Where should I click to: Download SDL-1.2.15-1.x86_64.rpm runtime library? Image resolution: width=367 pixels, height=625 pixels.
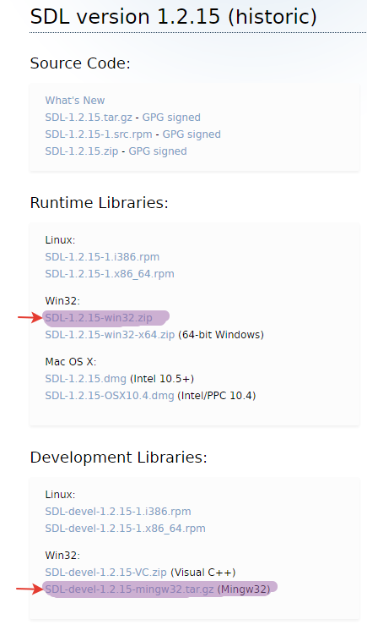(110, 274)
